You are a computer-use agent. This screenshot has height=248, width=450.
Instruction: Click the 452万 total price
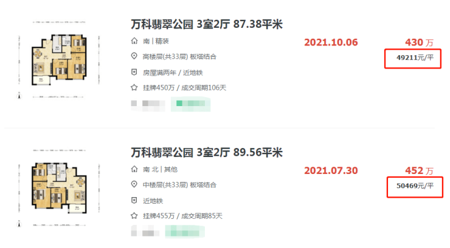419,170
